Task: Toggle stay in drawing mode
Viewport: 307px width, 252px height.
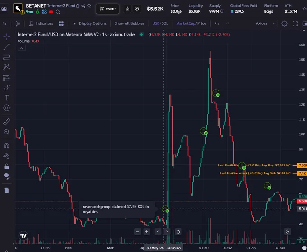Action: 6,156
